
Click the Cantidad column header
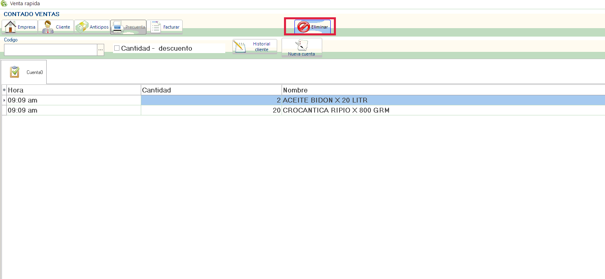point(211,90)
